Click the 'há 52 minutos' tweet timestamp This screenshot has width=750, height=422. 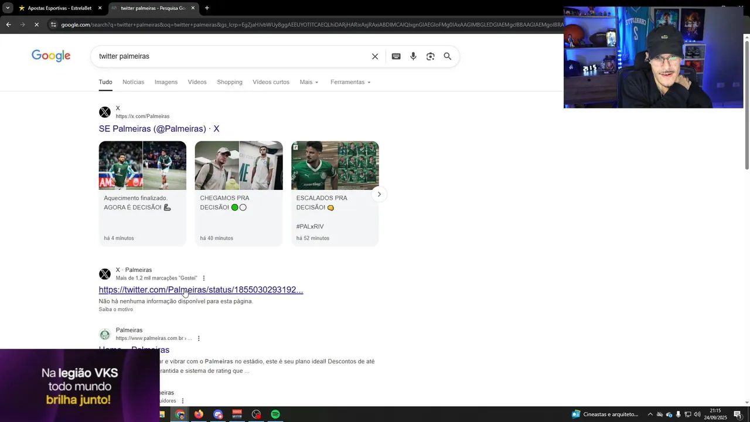[x=312, y=238]
